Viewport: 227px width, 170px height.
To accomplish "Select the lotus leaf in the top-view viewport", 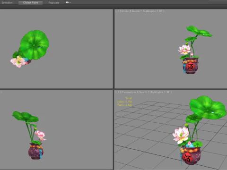I will 35,45.
